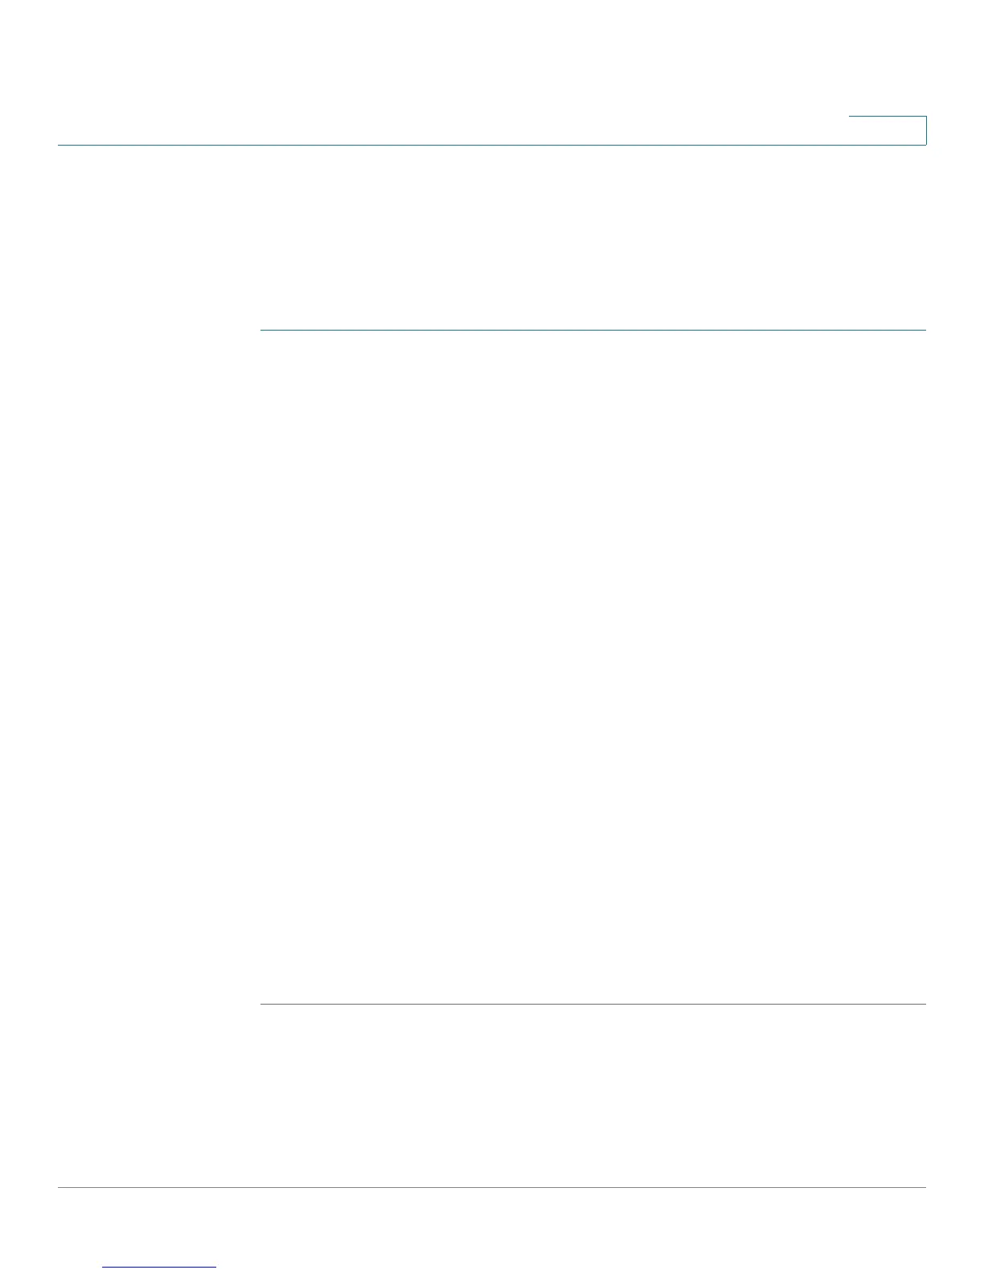Click the gray footer rule above the link
Screen dimensions: 984x1274
point(492,1187)
